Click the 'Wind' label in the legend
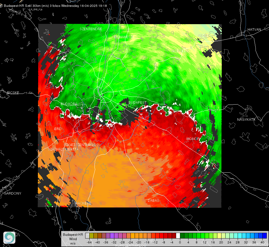Screen dimensions: 269x247 73,239
